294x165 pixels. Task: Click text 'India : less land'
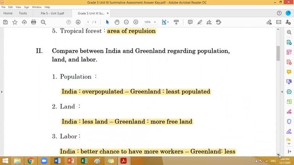85,121
